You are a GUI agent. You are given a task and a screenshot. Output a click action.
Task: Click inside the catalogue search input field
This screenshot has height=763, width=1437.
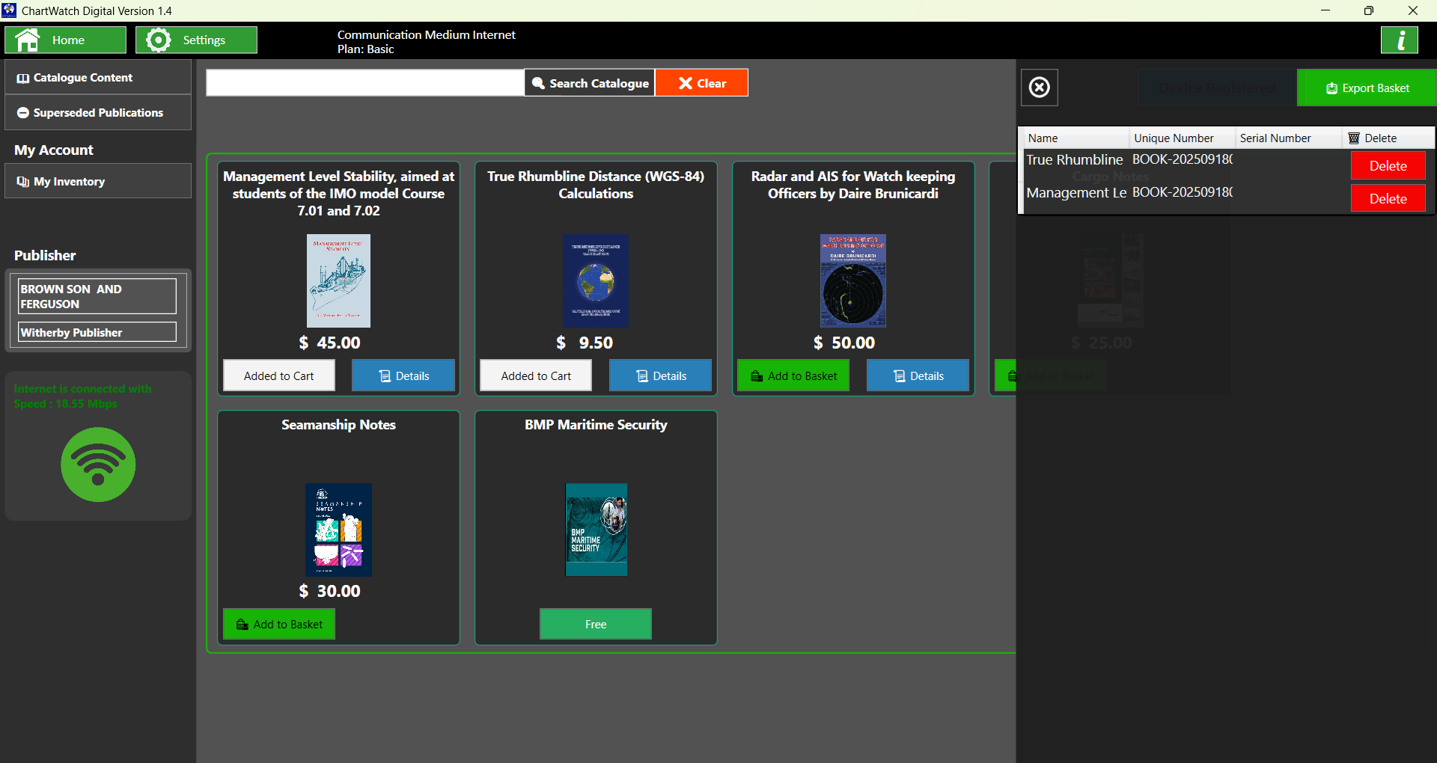(x=364, y=82)
